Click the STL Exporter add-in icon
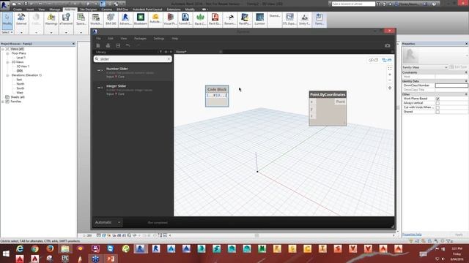Screen dimensions: 469x263 click(x=289, y=20)
